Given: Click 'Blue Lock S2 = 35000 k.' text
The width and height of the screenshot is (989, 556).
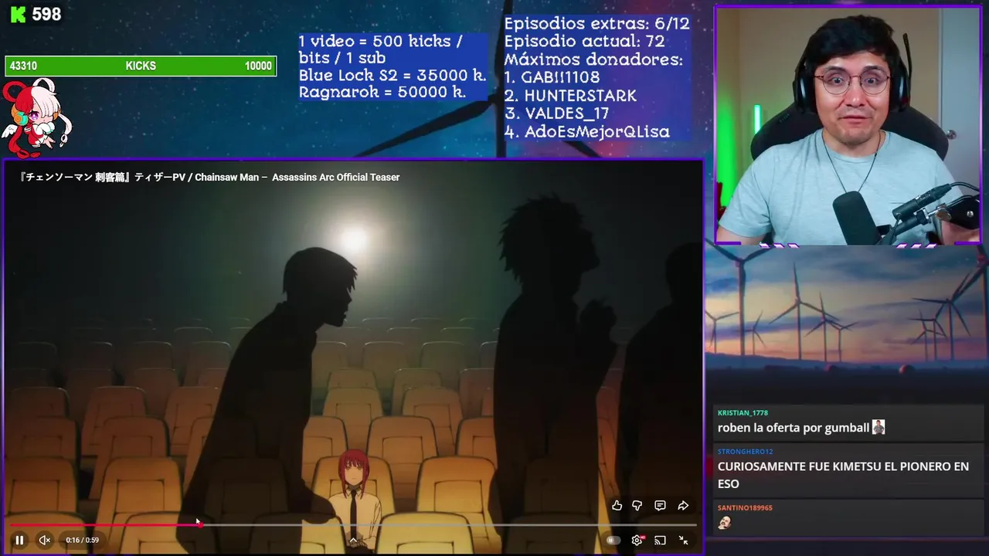Looking at the screenshot, I should point(393,76).
